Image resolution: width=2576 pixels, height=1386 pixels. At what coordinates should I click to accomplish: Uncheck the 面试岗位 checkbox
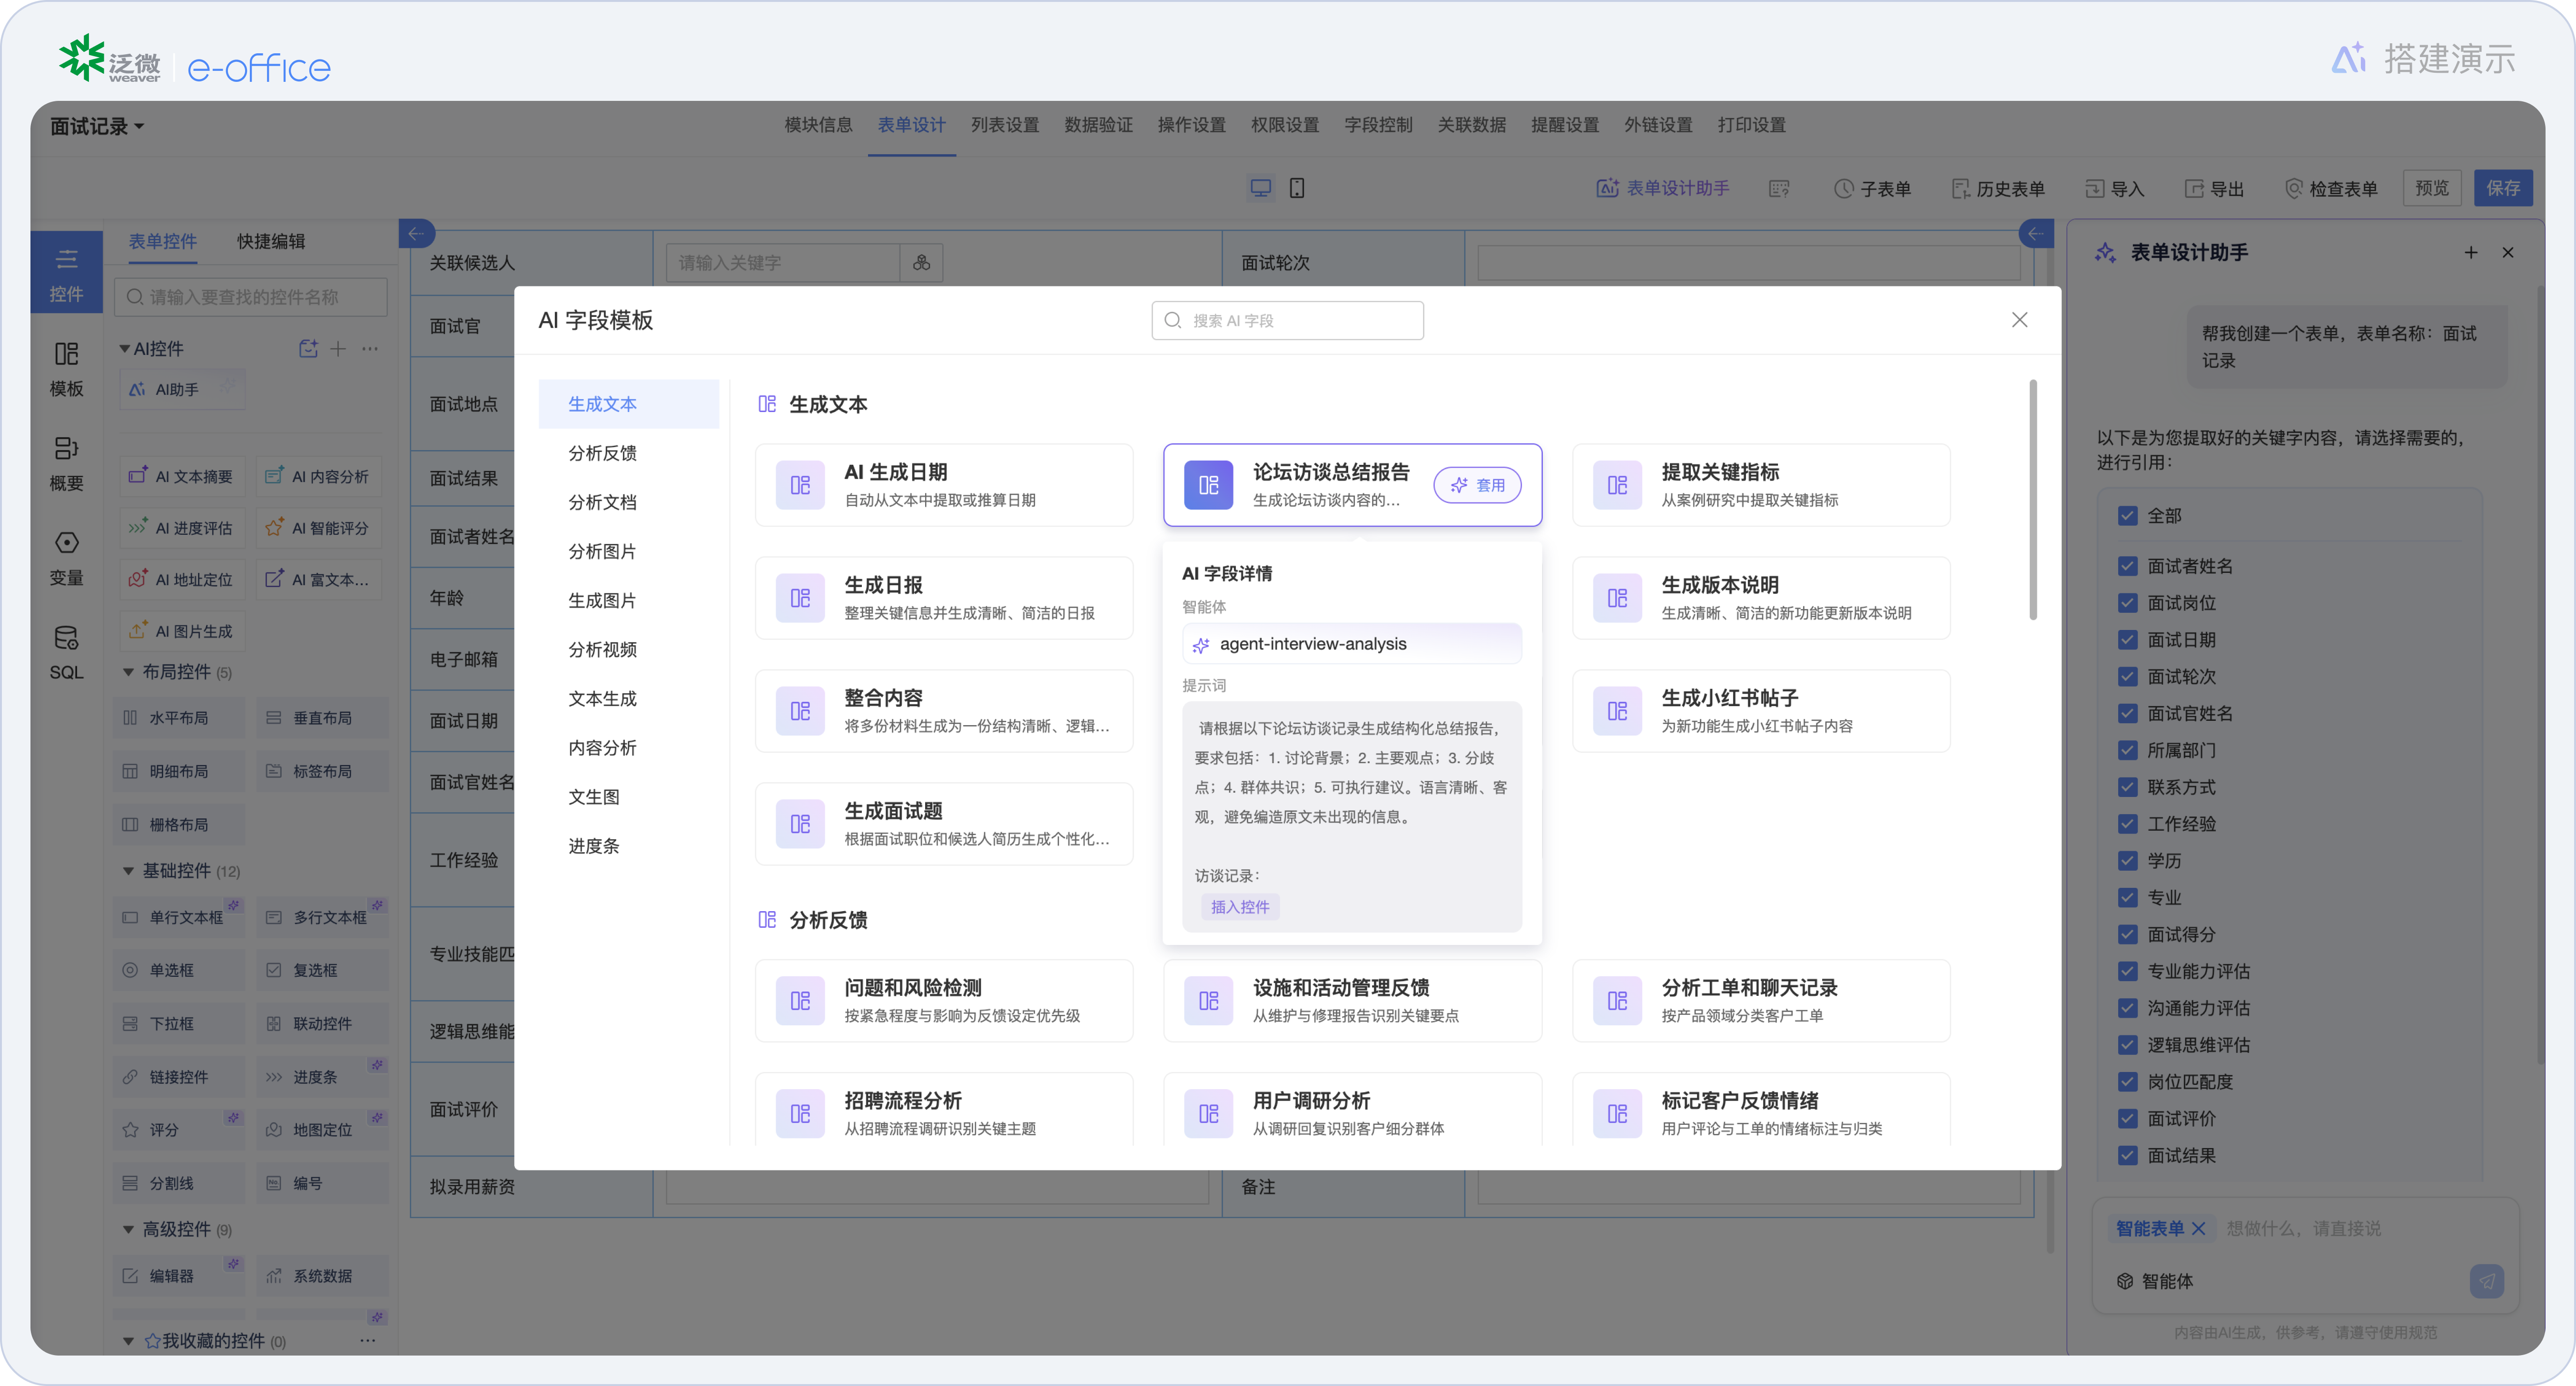pos(2127,603)
